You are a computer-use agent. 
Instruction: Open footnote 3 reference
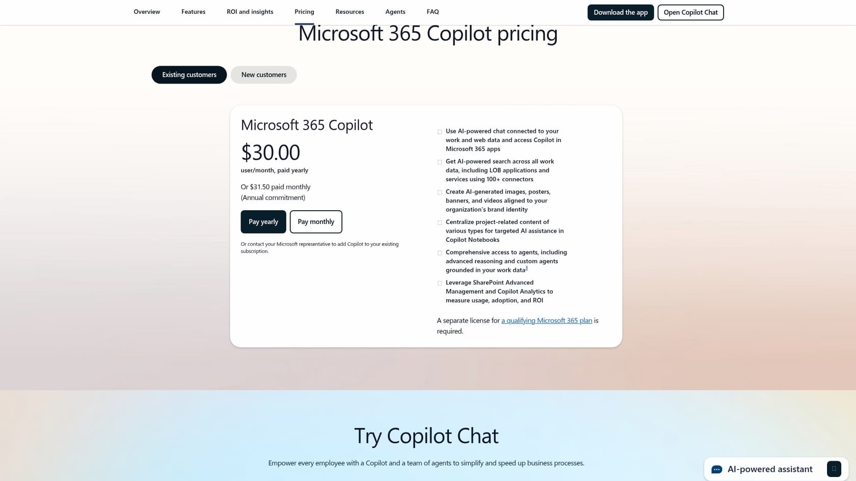pos(526,268)
